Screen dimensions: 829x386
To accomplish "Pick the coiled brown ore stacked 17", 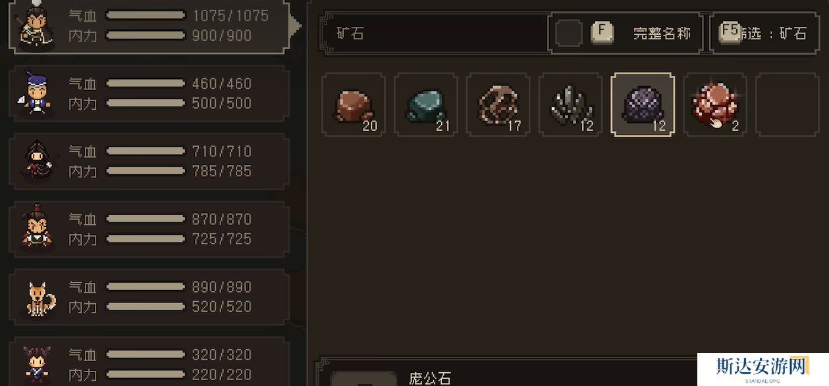I will click(x=498, y=105).
